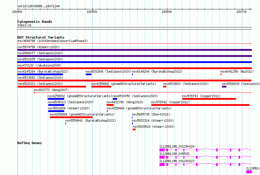Open the nsv5932314 (Almarri2020) label
Viewport: 260px width, 175px height.
[153, 120]
